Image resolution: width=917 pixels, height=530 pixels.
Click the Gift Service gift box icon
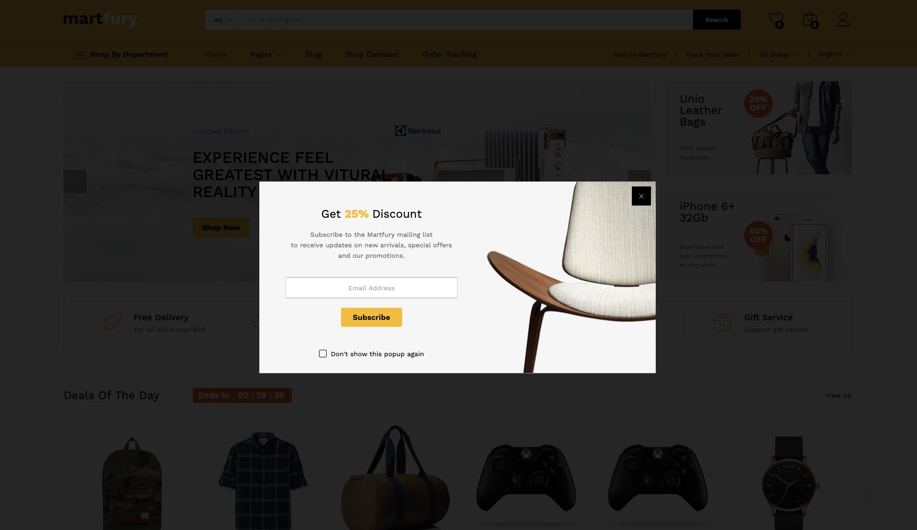point(722,322)
